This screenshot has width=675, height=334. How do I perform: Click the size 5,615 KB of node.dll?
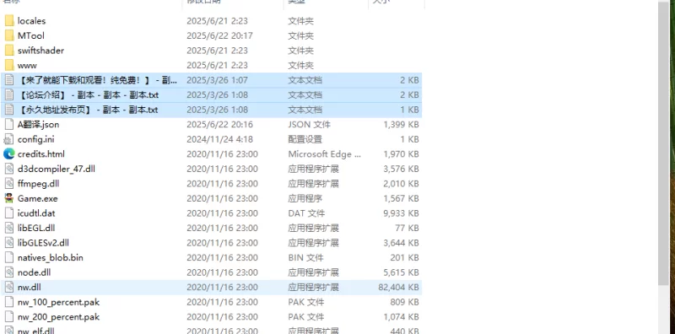401,272
